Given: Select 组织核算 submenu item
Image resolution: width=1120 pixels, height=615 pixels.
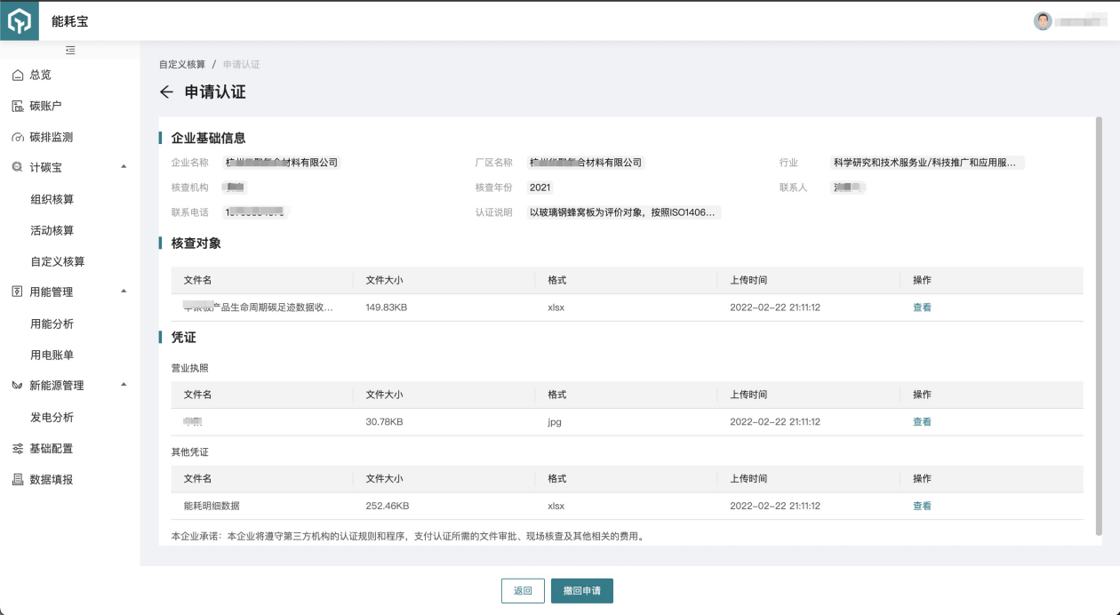Looking at the screenshot, I should [52, 200].
